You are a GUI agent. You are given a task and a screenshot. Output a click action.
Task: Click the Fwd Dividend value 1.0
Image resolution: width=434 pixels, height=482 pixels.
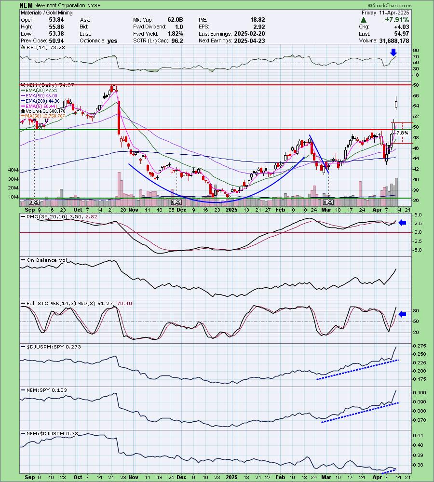[179, 27]
